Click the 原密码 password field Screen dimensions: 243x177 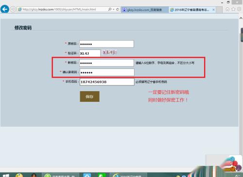(x=106, y=44)
